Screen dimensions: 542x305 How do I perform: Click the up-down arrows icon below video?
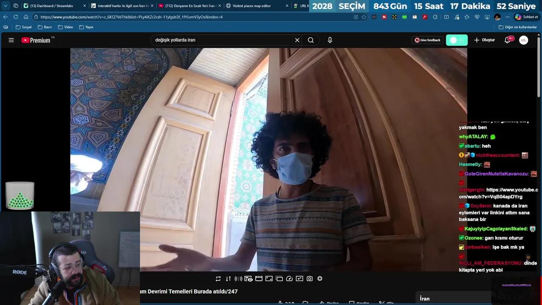pyautogui.click(x=228, y=279)
